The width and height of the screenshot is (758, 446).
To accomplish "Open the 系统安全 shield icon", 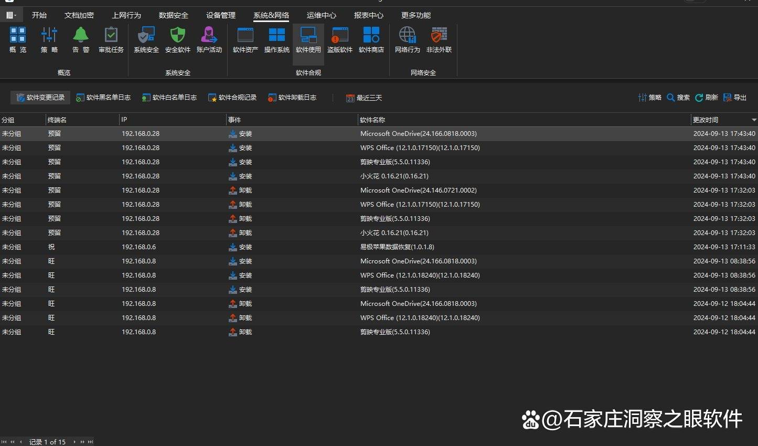I will (146, 40).
